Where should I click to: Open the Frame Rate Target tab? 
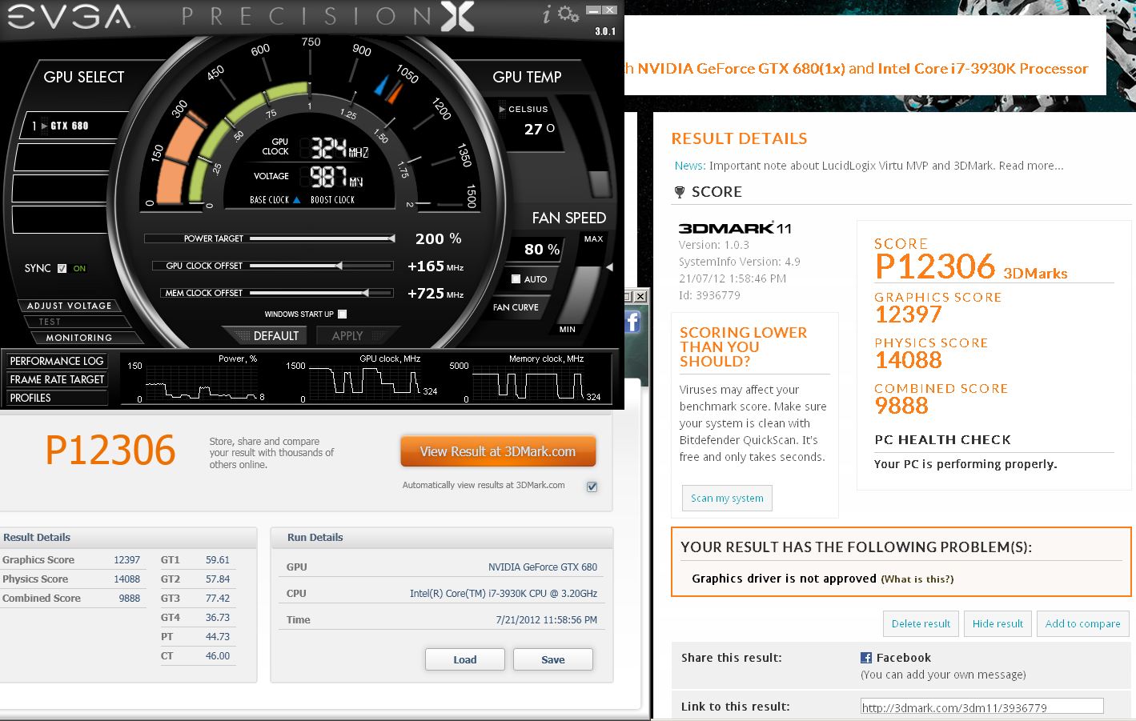(57, 379)
